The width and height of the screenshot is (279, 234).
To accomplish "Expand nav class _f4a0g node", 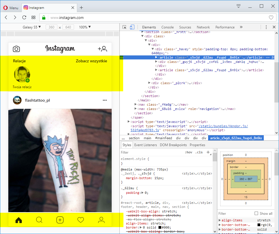I will click(135, 104).
